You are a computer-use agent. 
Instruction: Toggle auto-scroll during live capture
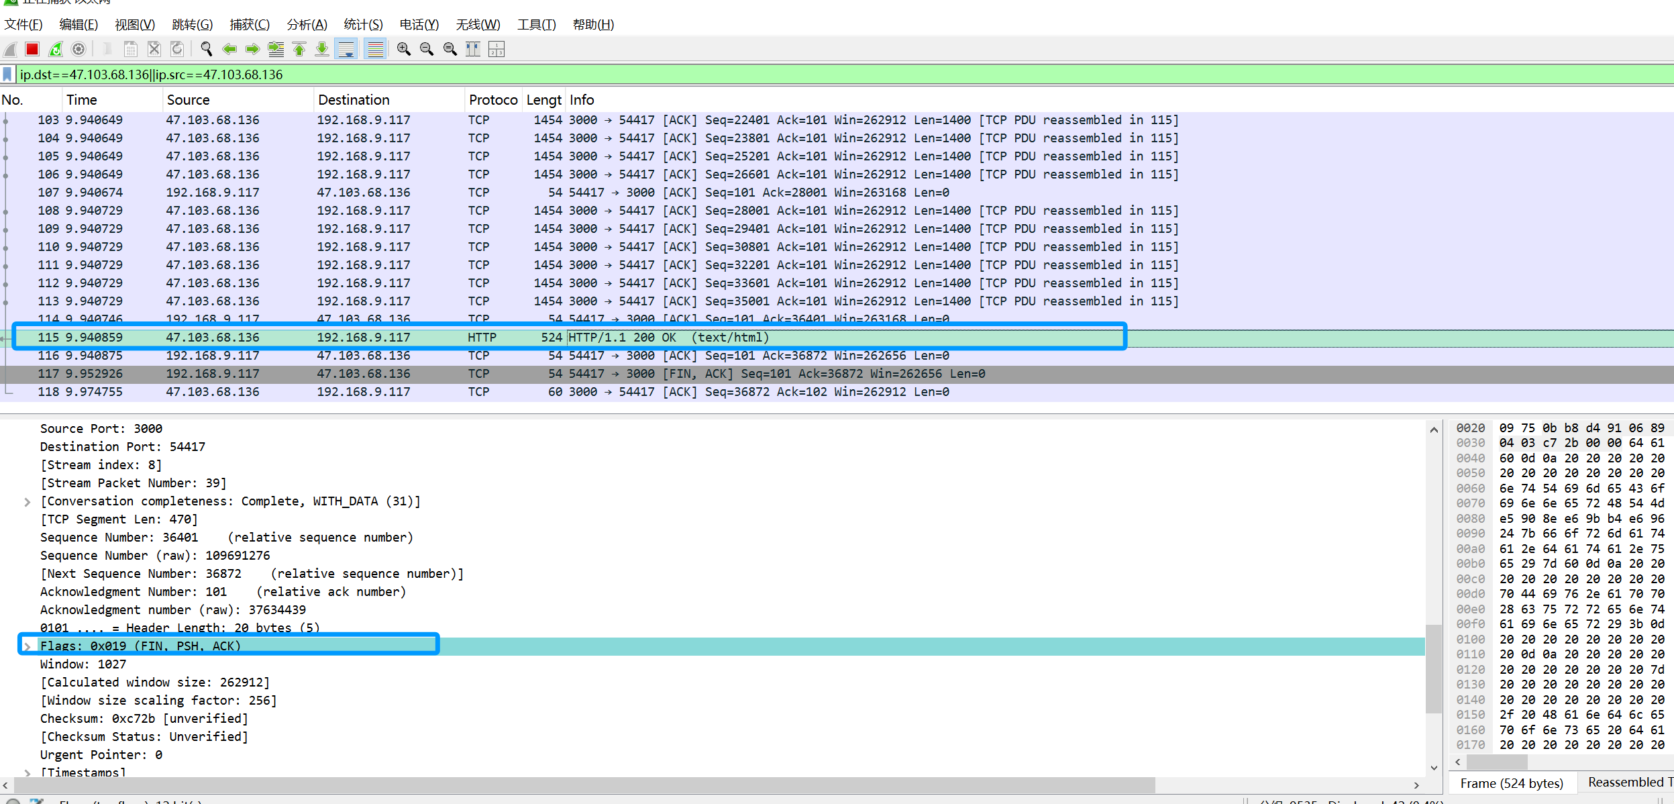346,49
